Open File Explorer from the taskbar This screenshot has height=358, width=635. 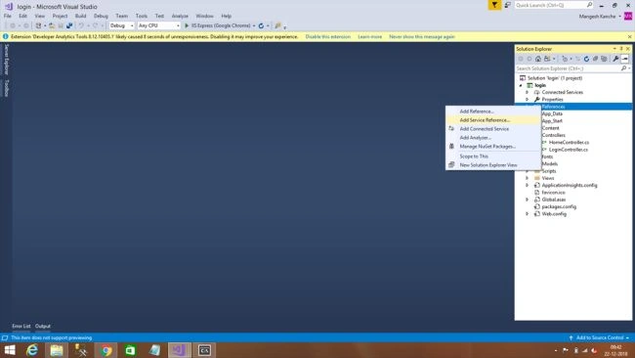tap(57, 350)
